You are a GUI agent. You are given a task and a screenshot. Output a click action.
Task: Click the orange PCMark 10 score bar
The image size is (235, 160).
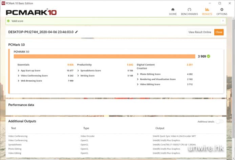pos(104,56)
